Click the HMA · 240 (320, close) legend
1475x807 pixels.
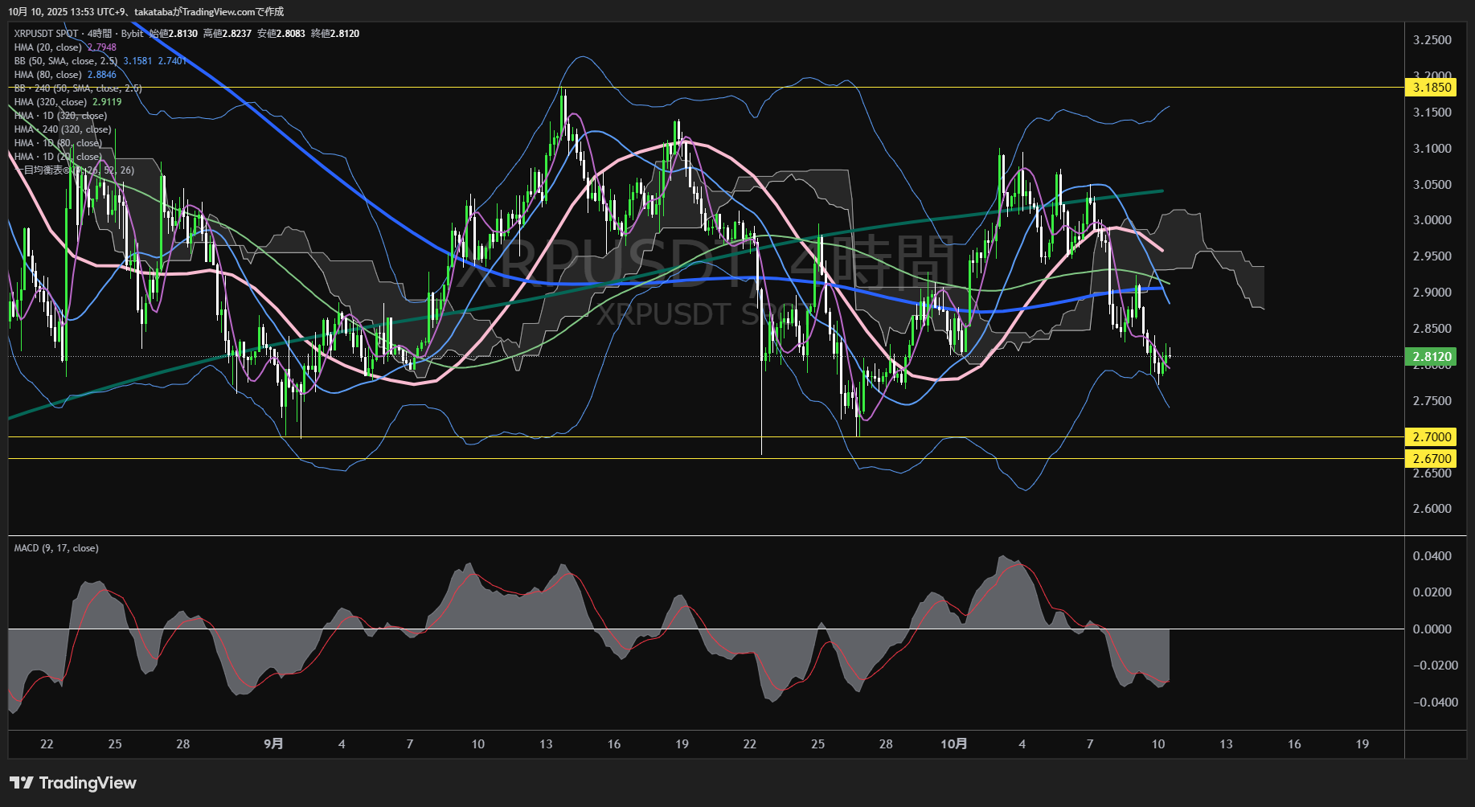point(63,129)
